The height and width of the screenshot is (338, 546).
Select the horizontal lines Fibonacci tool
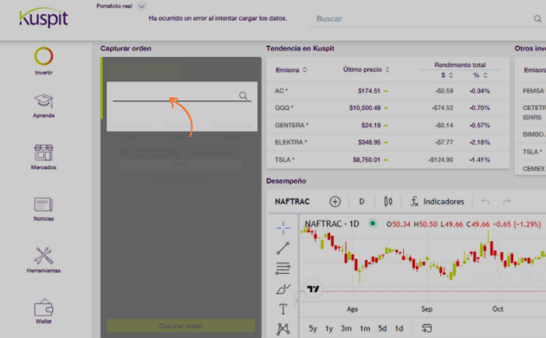283,269
